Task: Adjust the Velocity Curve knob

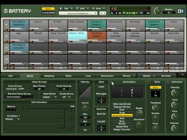Action: (85, 108)
